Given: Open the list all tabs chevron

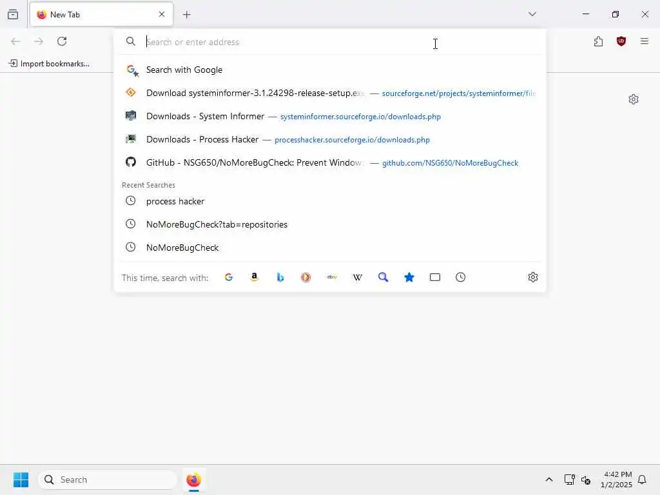Looking at the screenshot, I should point(532,14).
